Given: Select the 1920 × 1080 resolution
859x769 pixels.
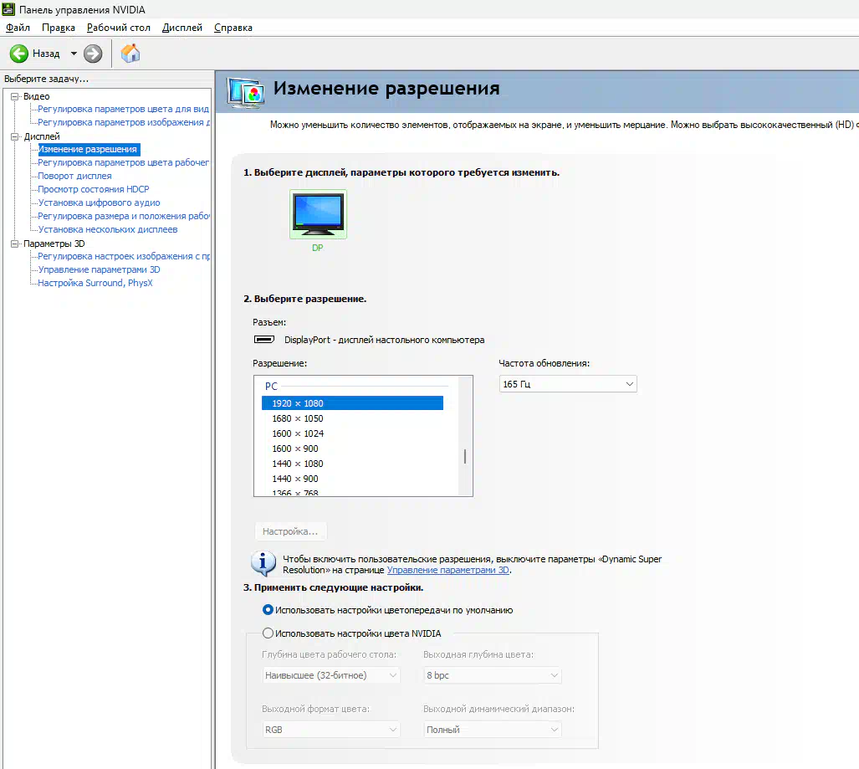Looking at the screenshot, I should [352, 403].
